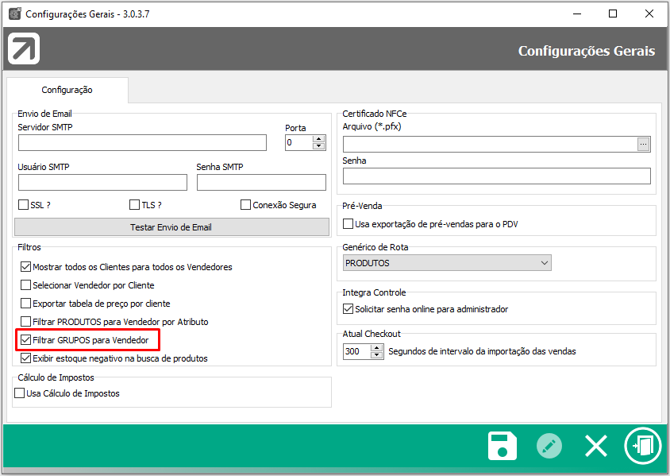The image size is (670, 476).
Task: Click the arrow logo in header
Action: point(24,48)
